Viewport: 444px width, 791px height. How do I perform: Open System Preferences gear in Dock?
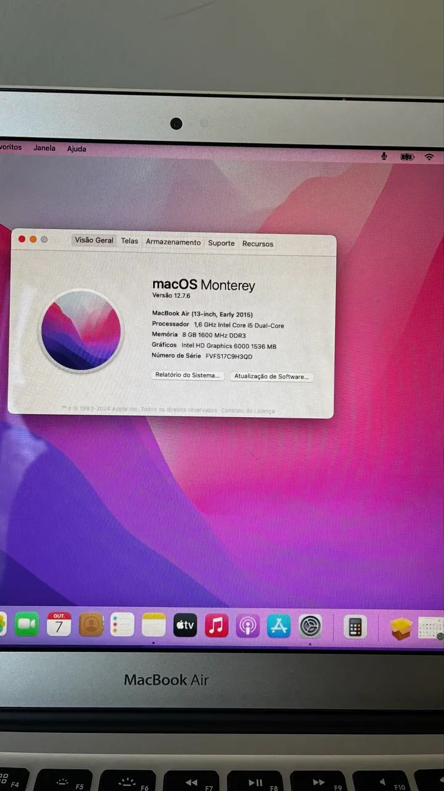310,627
